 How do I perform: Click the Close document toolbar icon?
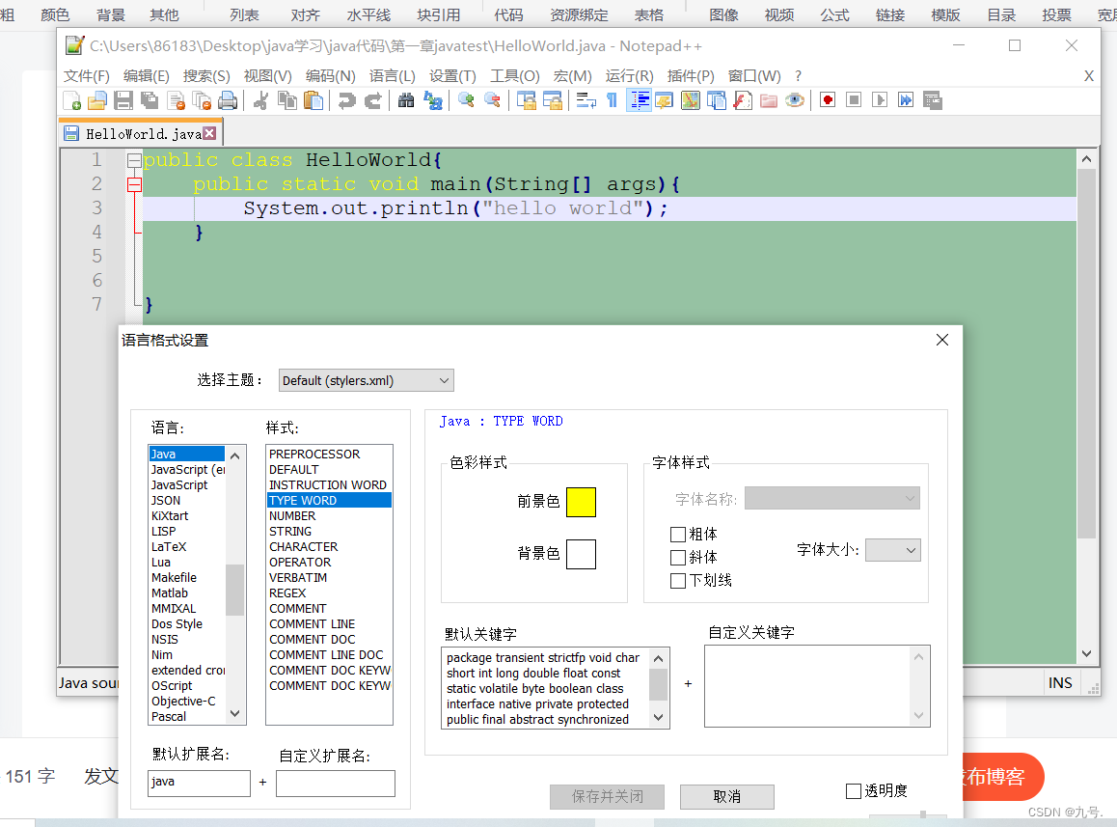coord(176,100)
